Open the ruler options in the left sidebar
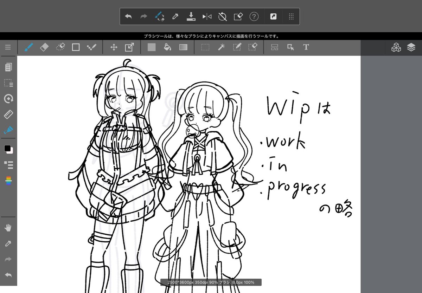 pyautogui.click(x=8, y=115)
